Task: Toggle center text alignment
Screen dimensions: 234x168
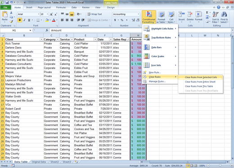Action: 67,20
